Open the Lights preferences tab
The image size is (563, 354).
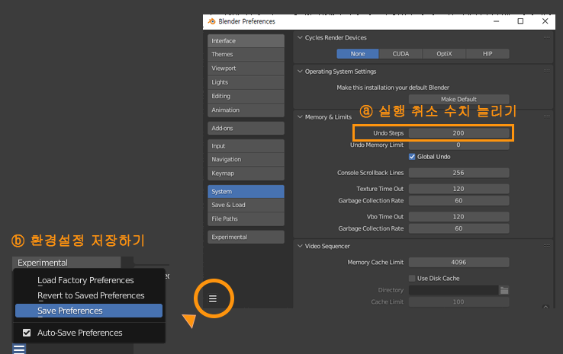[246, 82]
